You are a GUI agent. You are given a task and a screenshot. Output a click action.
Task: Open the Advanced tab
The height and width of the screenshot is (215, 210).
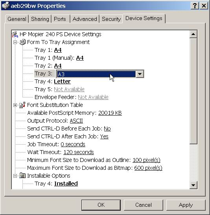(x=85, y=19)
